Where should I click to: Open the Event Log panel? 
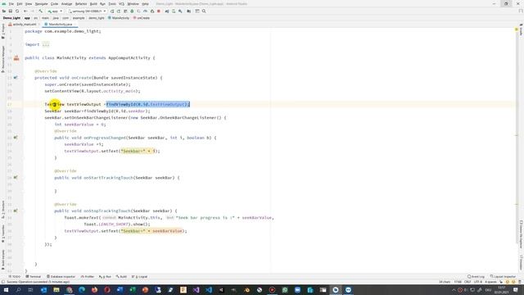476,277
